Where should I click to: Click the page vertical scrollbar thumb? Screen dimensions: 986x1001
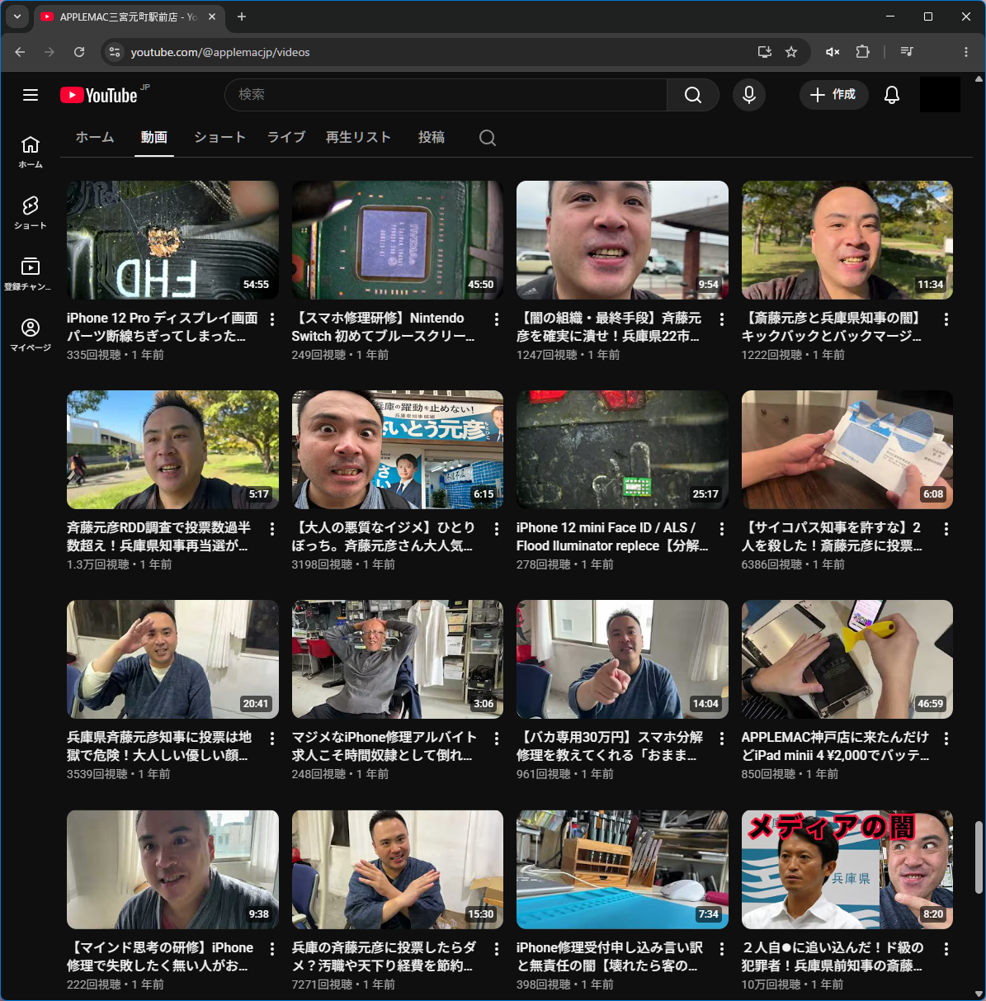979,857
